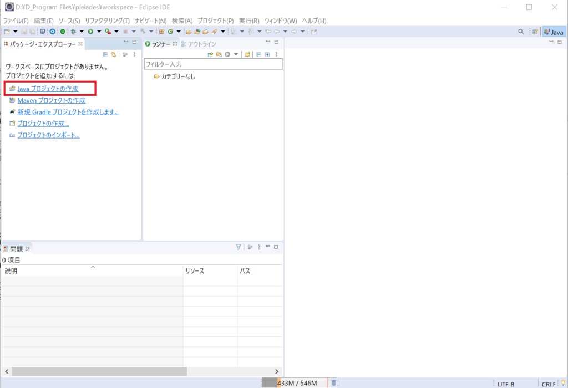The height and width of the screenshot is (388, 568).
Task: Click the blue gear toolbar icon
Action: 53,32
